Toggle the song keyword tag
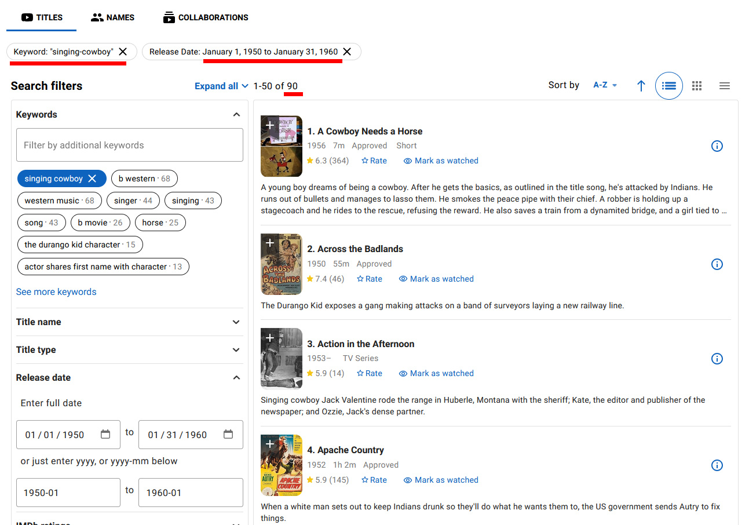Image resolution: width=749 pixels, height=525 pixels. pyautogui.click(x=41, y=223)
